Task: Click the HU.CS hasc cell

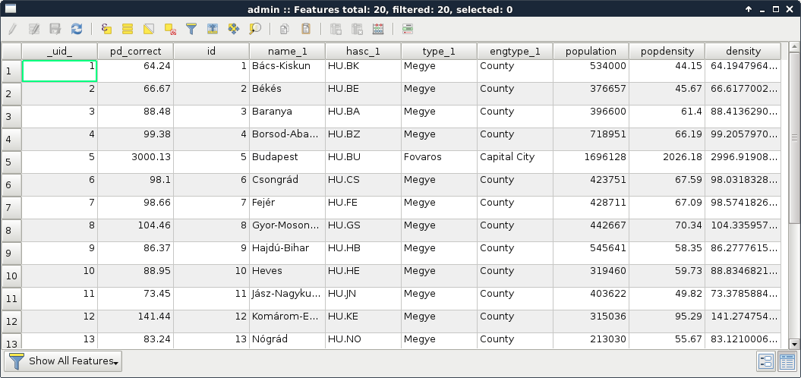Action: (363, 185)
